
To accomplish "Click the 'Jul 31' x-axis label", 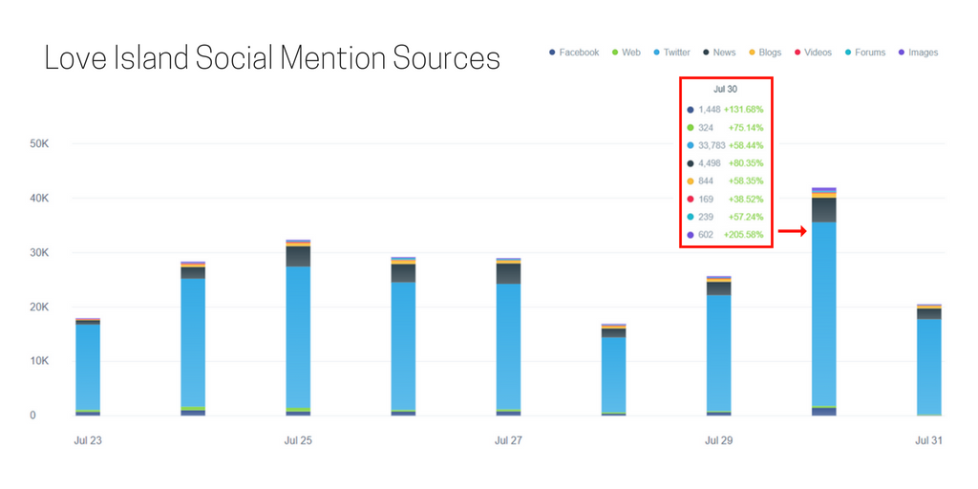I will click(928, 440).
